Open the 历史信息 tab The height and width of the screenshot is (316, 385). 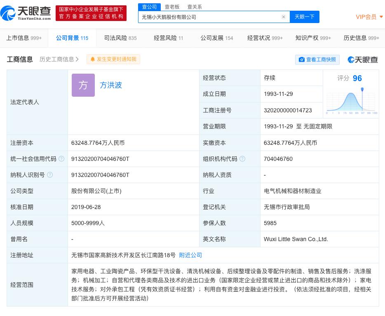(361, 38)
